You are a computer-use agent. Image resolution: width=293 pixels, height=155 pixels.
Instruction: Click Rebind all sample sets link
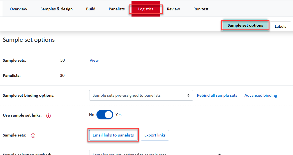point(217,95)
